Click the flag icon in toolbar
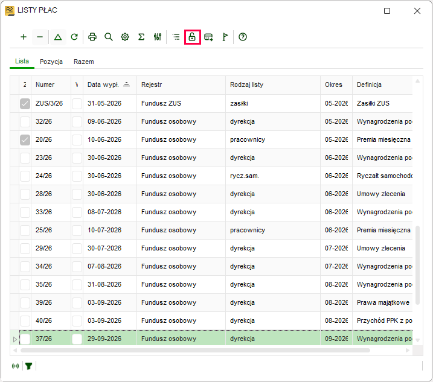 click(x=225, y=37)
